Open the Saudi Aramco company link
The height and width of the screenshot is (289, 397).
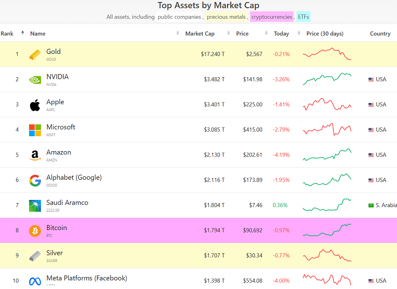pyautogui.click(x=67, y=203)
